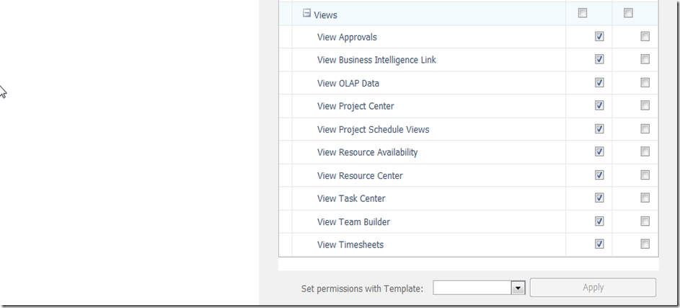This screenshot has width=680, height=308.
Task: Select the View Timesheets permission label
Action: click(x=350, y=245)
